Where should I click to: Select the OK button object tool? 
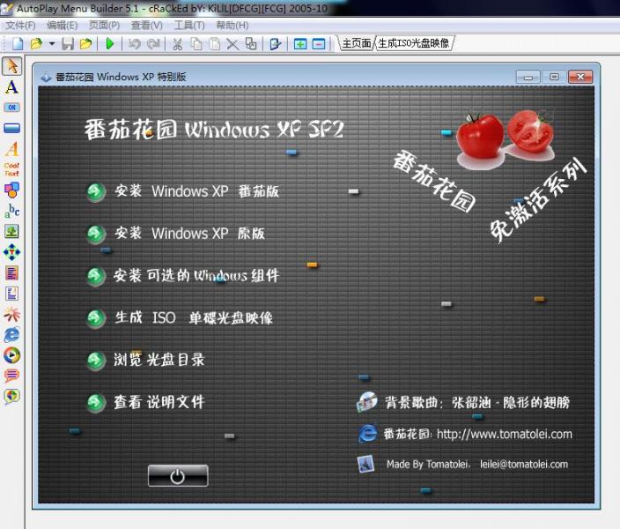[x=11, y=108]
